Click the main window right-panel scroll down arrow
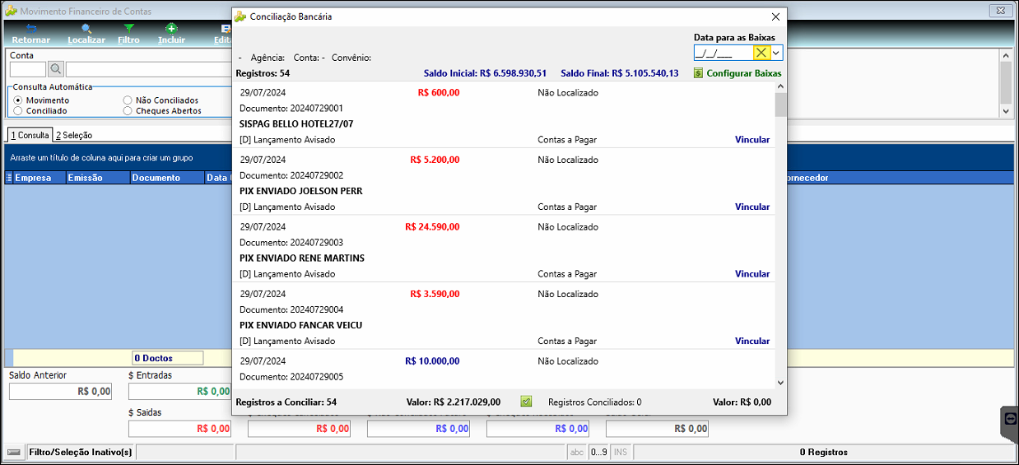This screenshot has height=465, width=1019. [1006, 110]
